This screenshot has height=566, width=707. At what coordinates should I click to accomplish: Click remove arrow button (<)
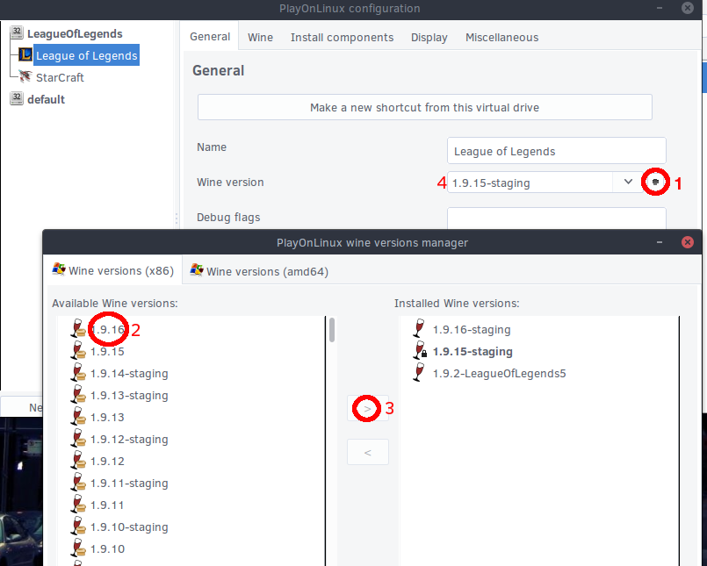coord(367,452)
